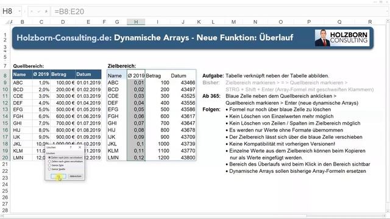This screenshot has width=390, height=219.
Task: Click source date cell '01.05.2019'
Action: tap(88, 109)
